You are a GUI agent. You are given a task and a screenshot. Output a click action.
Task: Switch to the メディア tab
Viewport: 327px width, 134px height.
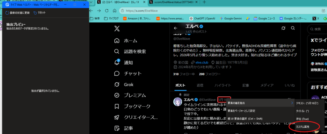coord(267,85)
